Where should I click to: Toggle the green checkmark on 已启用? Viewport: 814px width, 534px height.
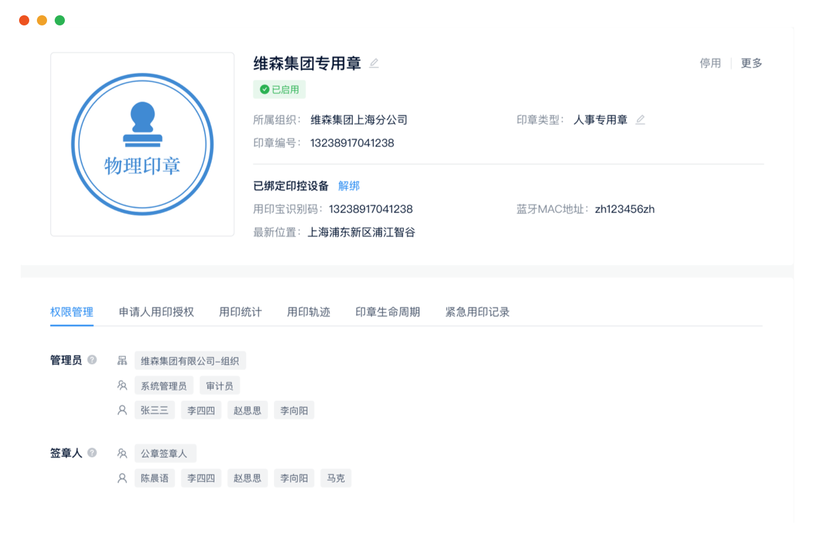coord(265,89)
